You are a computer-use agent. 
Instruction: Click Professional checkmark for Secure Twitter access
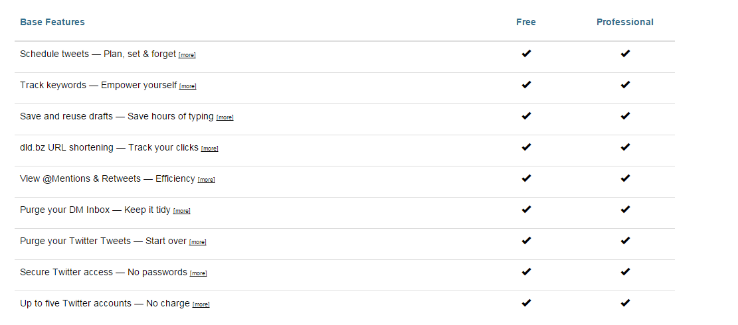click(625, 271)
